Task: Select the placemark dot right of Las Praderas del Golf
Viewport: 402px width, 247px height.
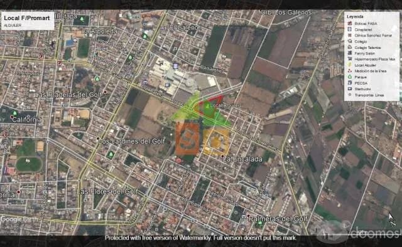Action: coord(105,92)
